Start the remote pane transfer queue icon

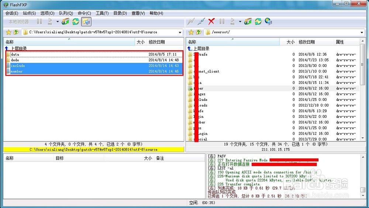tap(232, 22)
